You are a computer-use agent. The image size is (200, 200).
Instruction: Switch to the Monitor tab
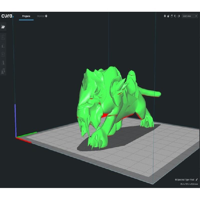[x=42, y=16]
